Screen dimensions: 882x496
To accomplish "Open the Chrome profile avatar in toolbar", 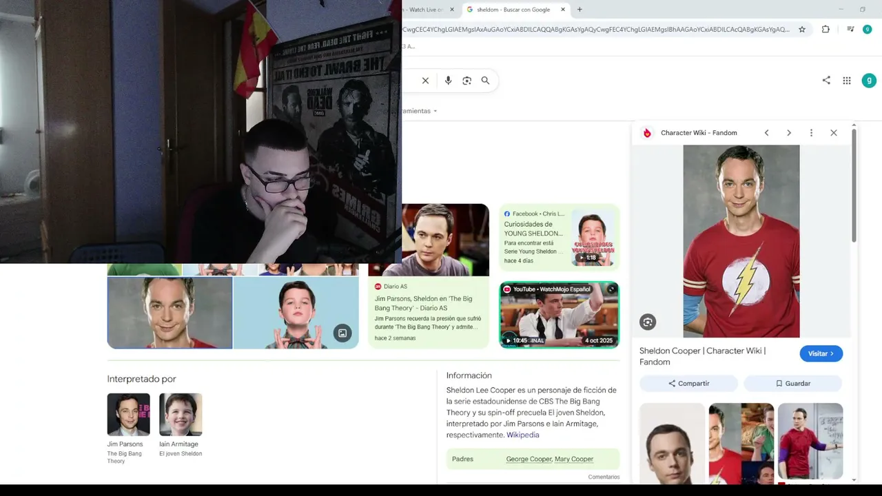I will [x=868, y=30].
